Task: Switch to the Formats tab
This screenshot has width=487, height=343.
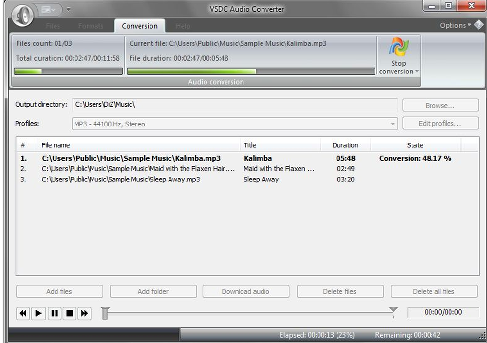Action: 91,26
